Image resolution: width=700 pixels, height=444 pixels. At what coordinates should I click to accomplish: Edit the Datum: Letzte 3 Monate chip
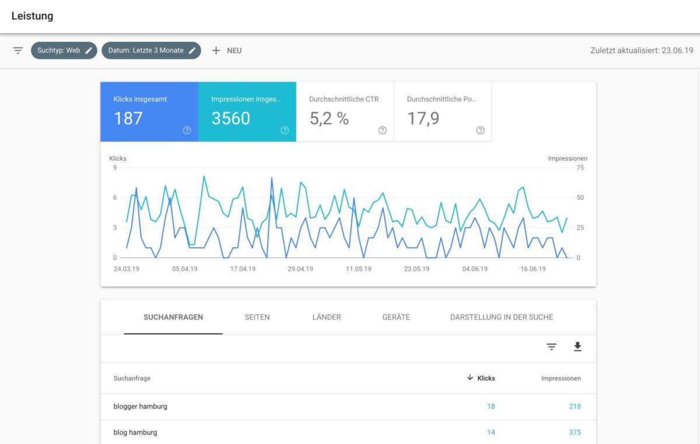(x=151, y=51)
